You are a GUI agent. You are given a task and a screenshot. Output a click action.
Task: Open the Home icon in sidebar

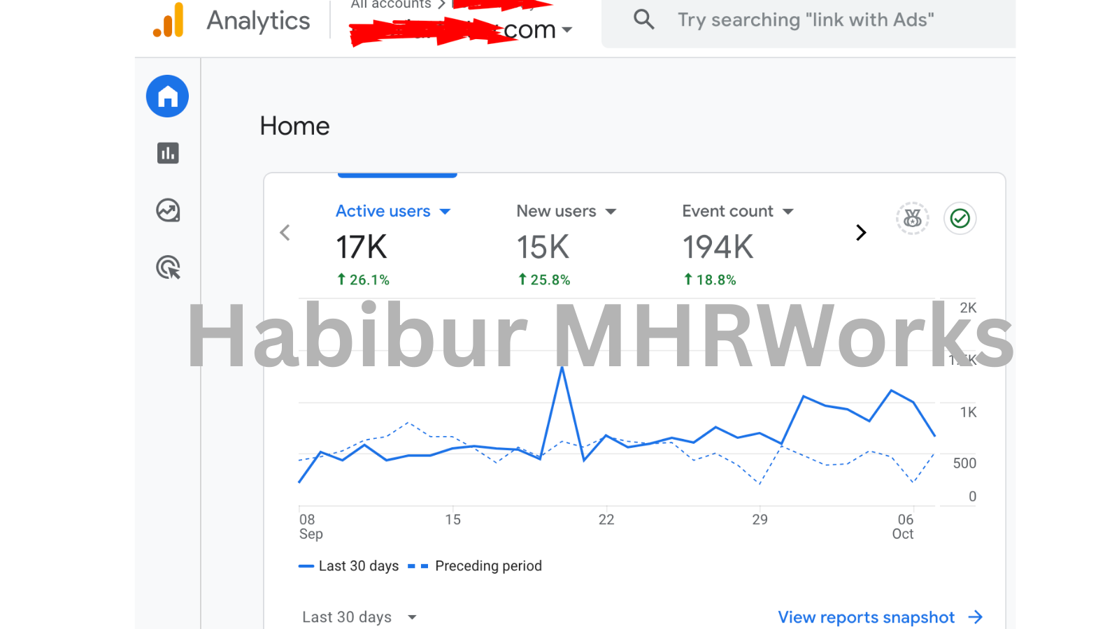coord(167,96)
